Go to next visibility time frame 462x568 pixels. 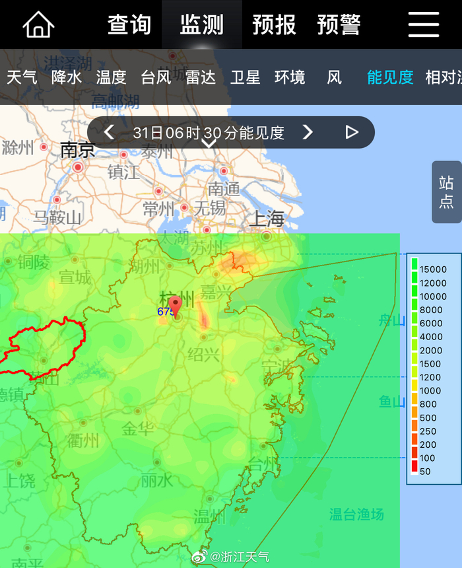pos(308,132)
